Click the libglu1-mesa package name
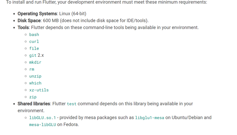 tap(150, 118)
